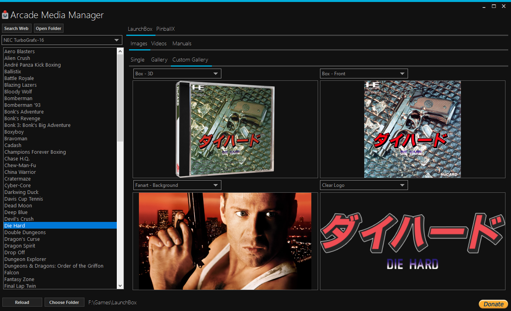Select Dead Moon in the game list

[x=60, y=206]
